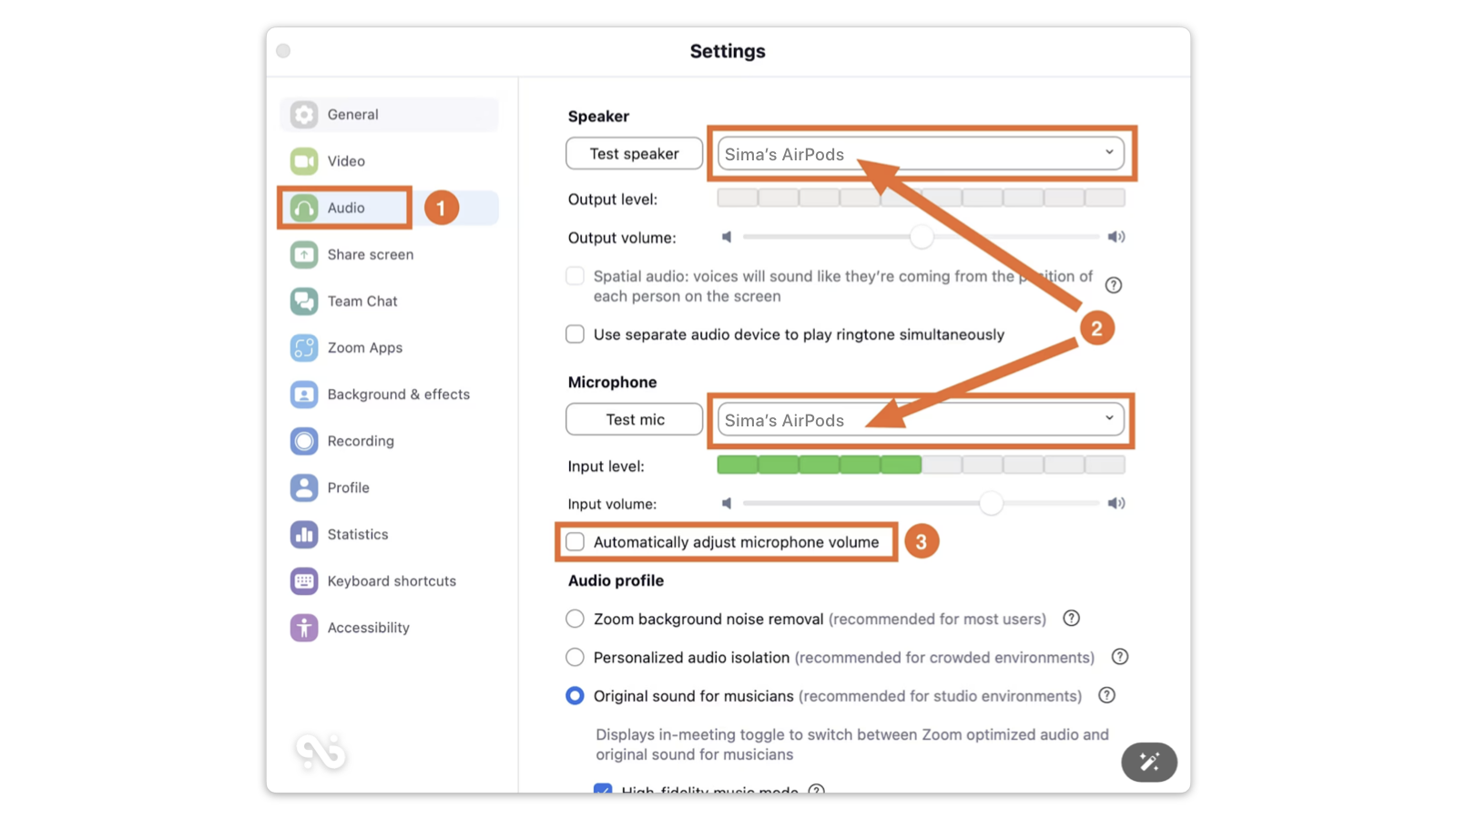Enable spatial audio checkbox
Image resolution: width=1457 pixels, height=820 pixels.
[x=575, y=276]
